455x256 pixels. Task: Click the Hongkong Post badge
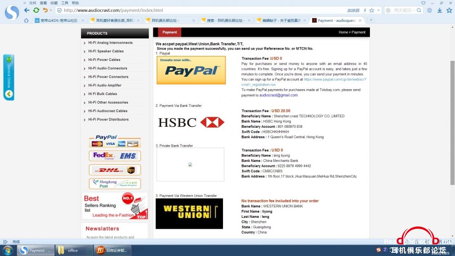[x=115, y=184]
